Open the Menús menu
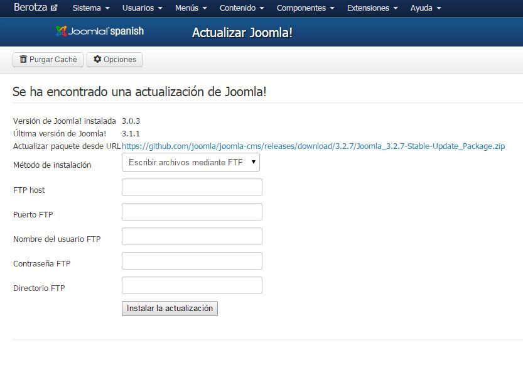Image resolution: width=523 pixels, height=389 pixels. point(191,8)
